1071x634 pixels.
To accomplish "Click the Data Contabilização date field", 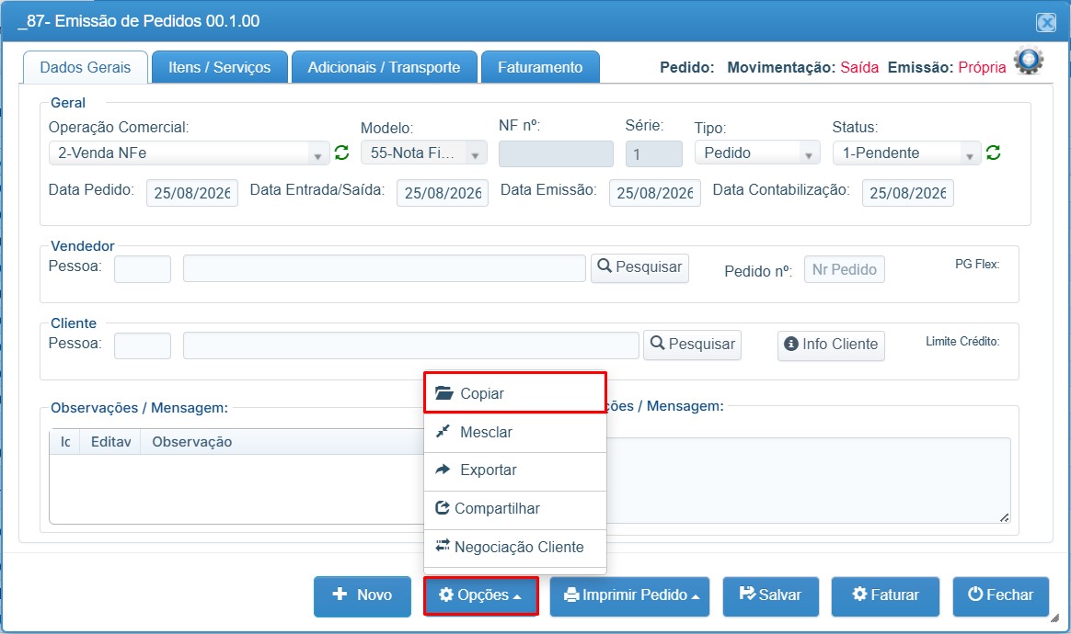I will pos(908,193).
